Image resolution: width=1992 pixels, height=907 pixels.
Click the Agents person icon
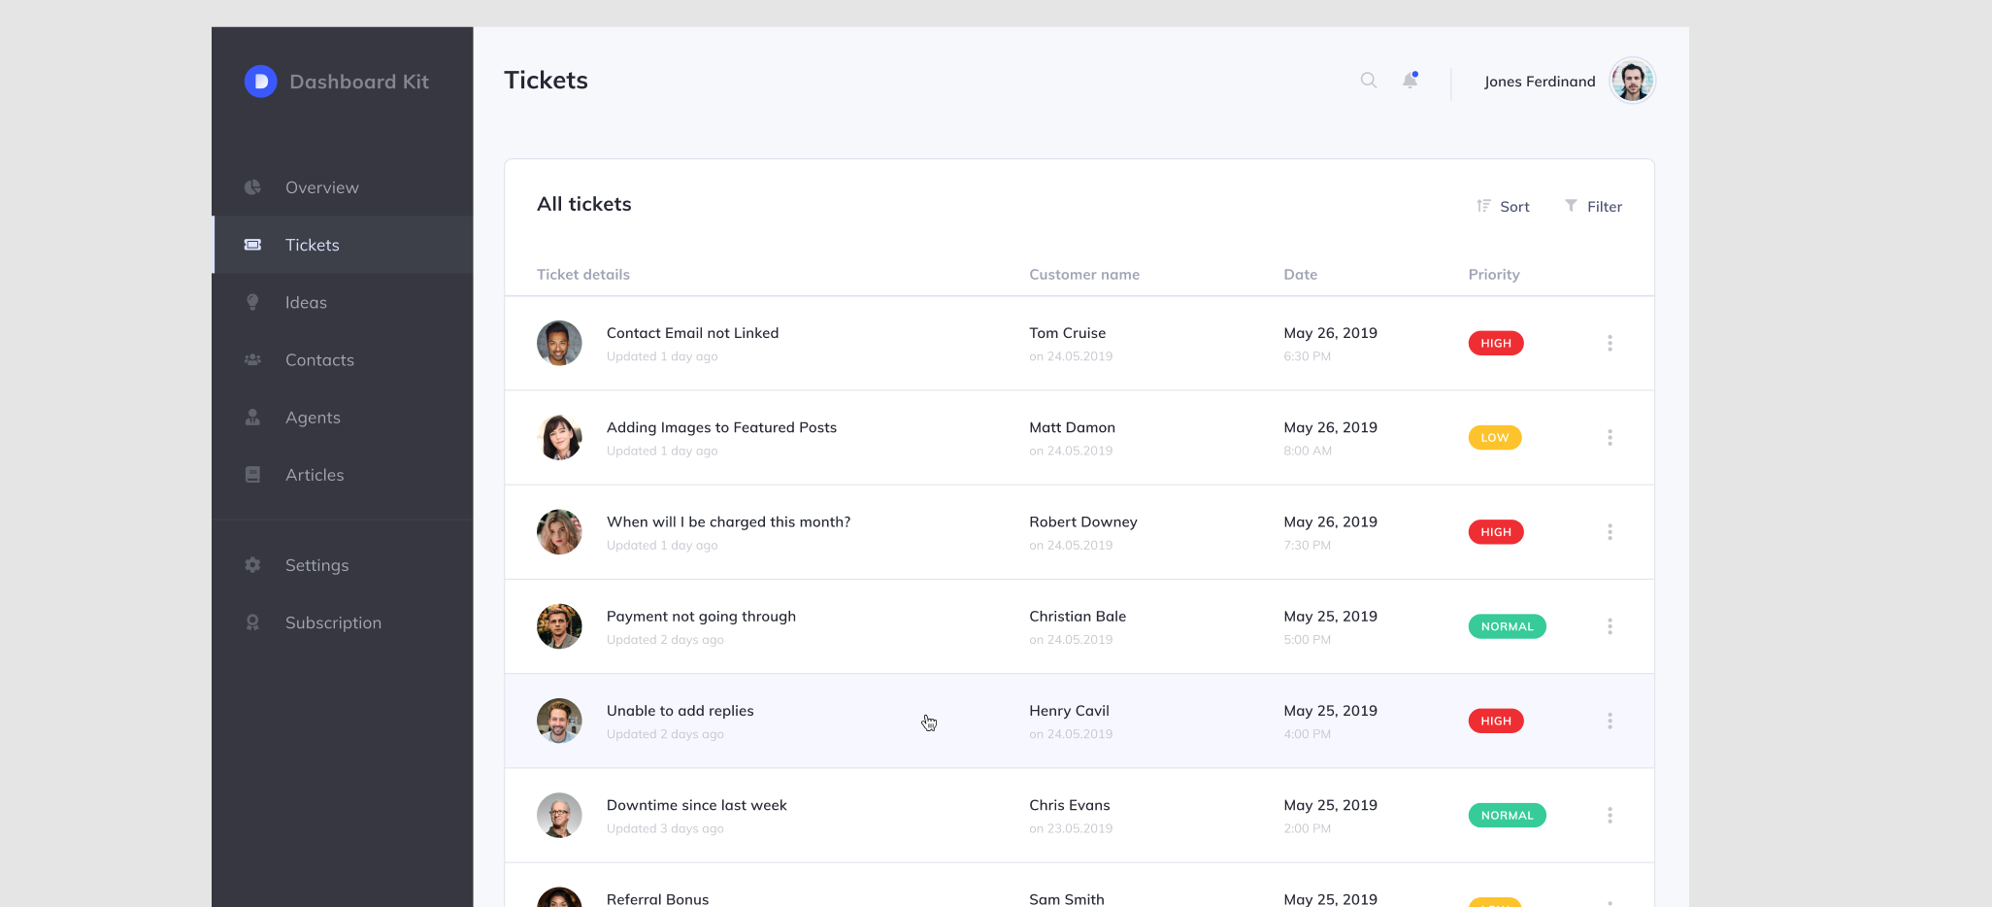coord(252,418)
